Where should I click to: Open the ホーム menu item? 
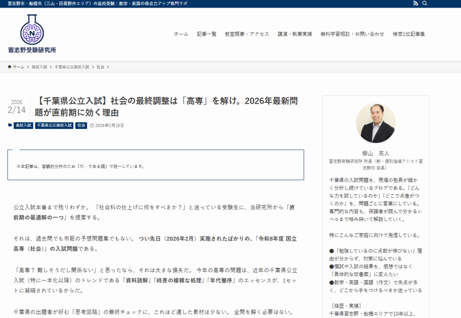tap(181, 34)
